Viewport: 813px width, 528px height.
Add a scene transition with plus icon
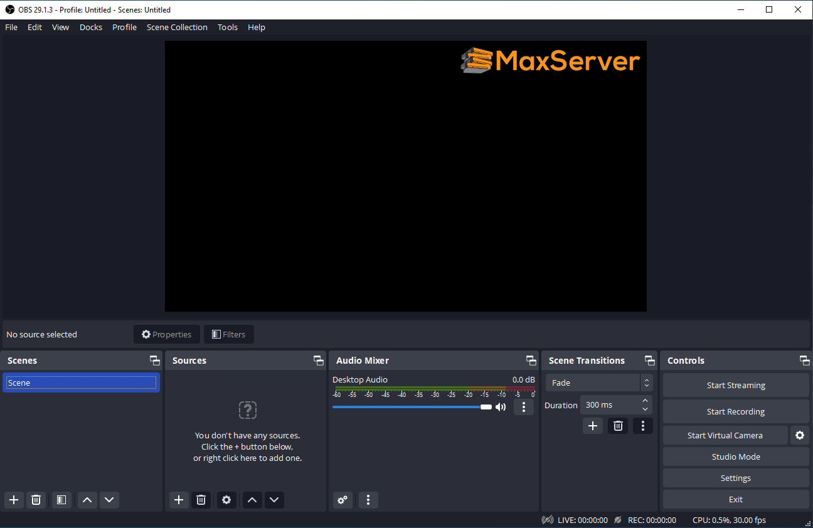[x=592, y=426]
